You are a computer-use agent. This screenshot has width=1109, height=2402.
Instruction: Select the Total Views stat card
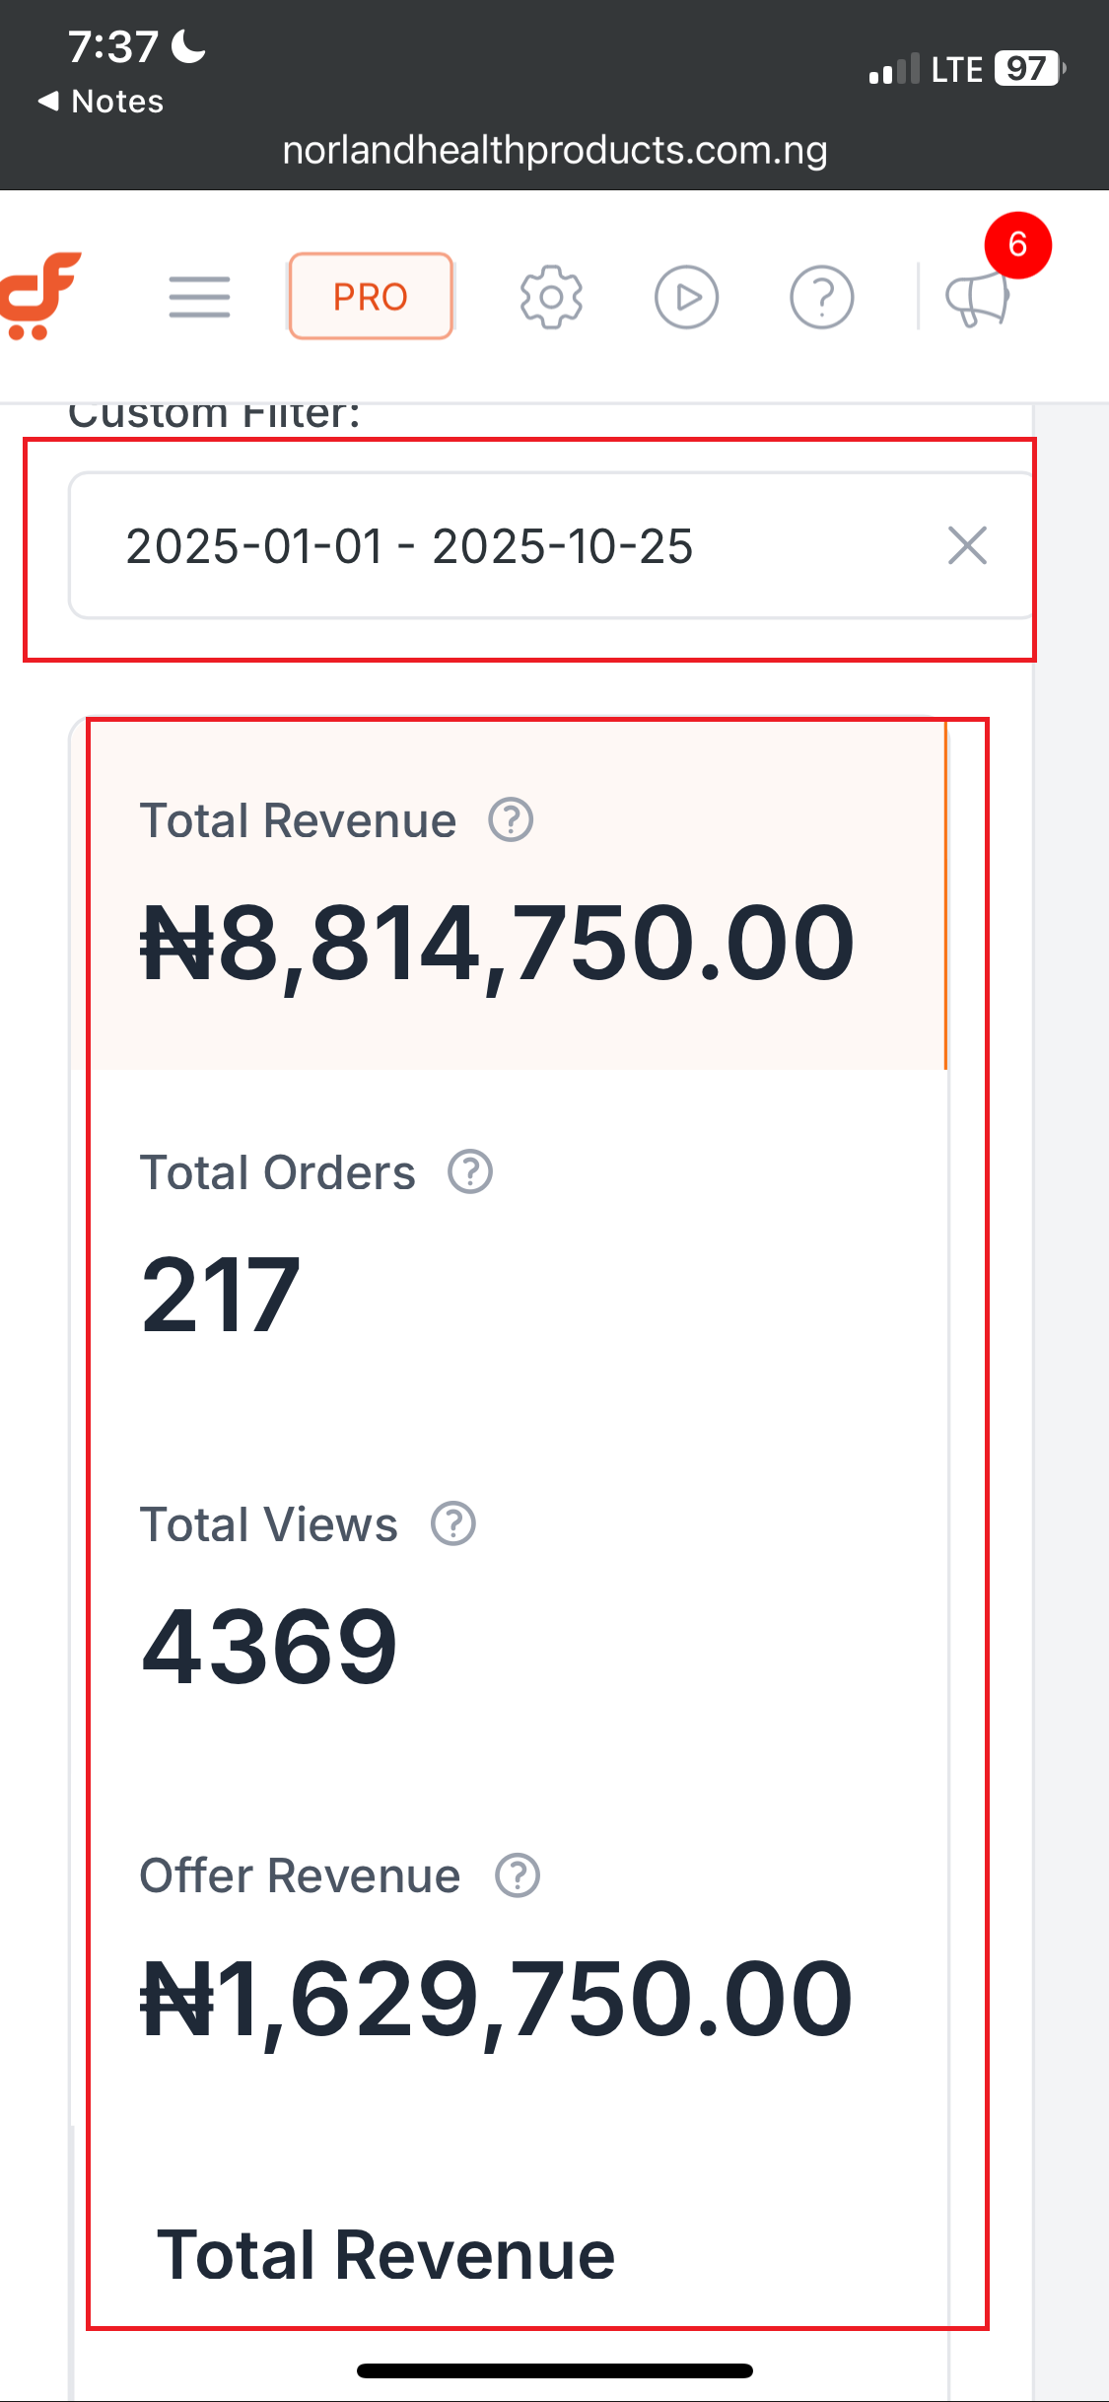click(508, 1597)
